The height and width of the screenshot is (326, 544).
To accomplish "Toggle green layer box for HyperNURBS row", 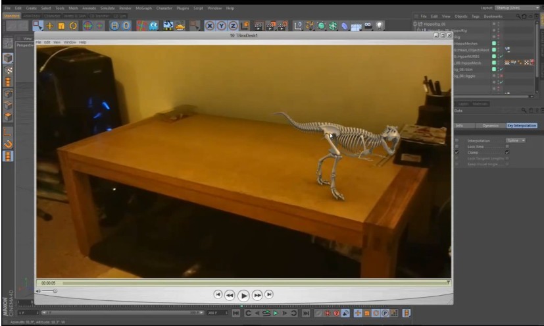I will [494, 56].
